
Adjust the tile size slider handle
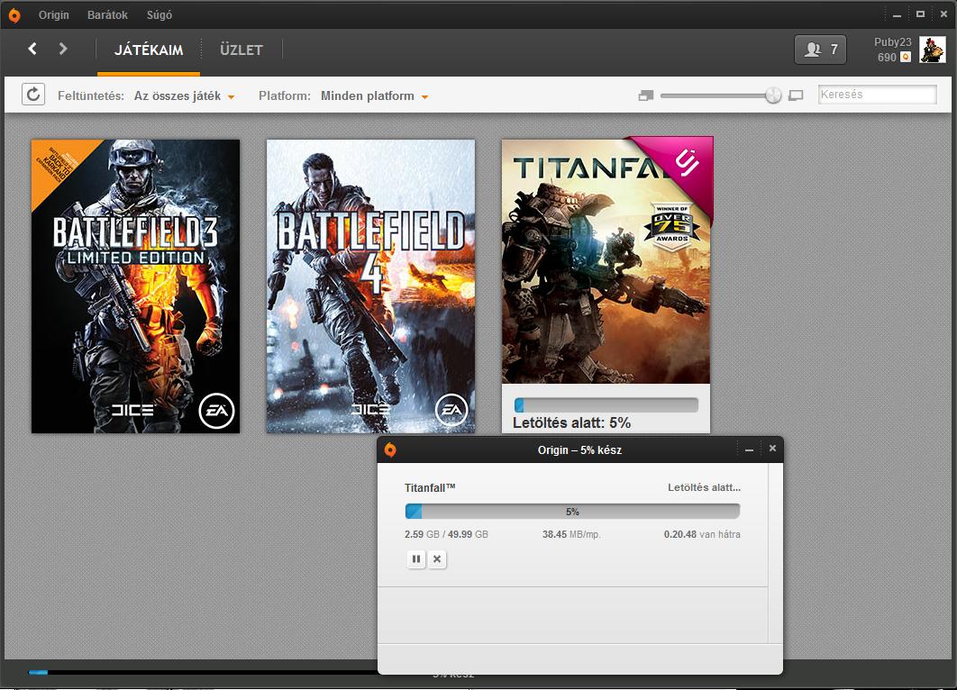[773, 95]
